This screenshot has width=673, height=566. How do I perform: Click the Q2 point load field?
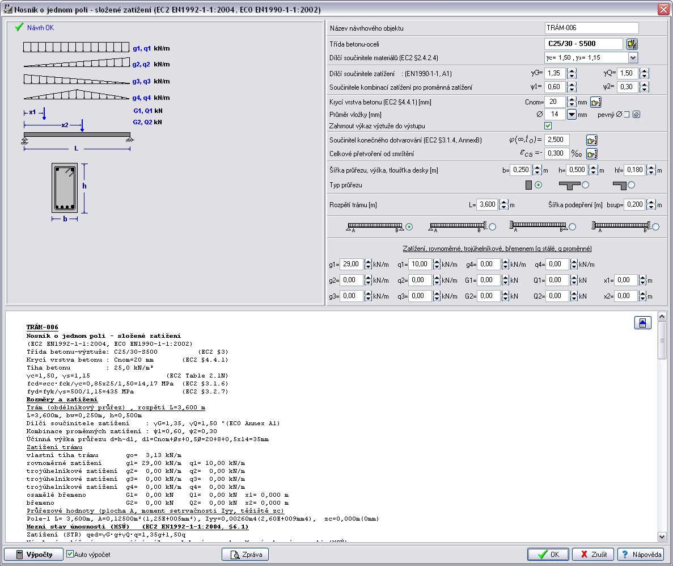pos(557,296)
